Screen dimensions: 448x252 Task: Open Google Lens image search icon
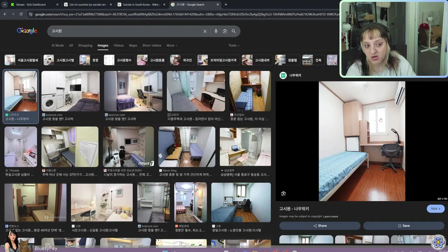(225, 31)
